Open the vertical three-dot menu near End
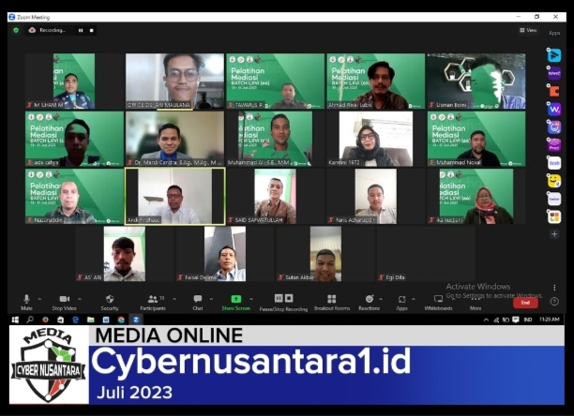This screenshot has height=416, width=574. [x=554, y=288]
